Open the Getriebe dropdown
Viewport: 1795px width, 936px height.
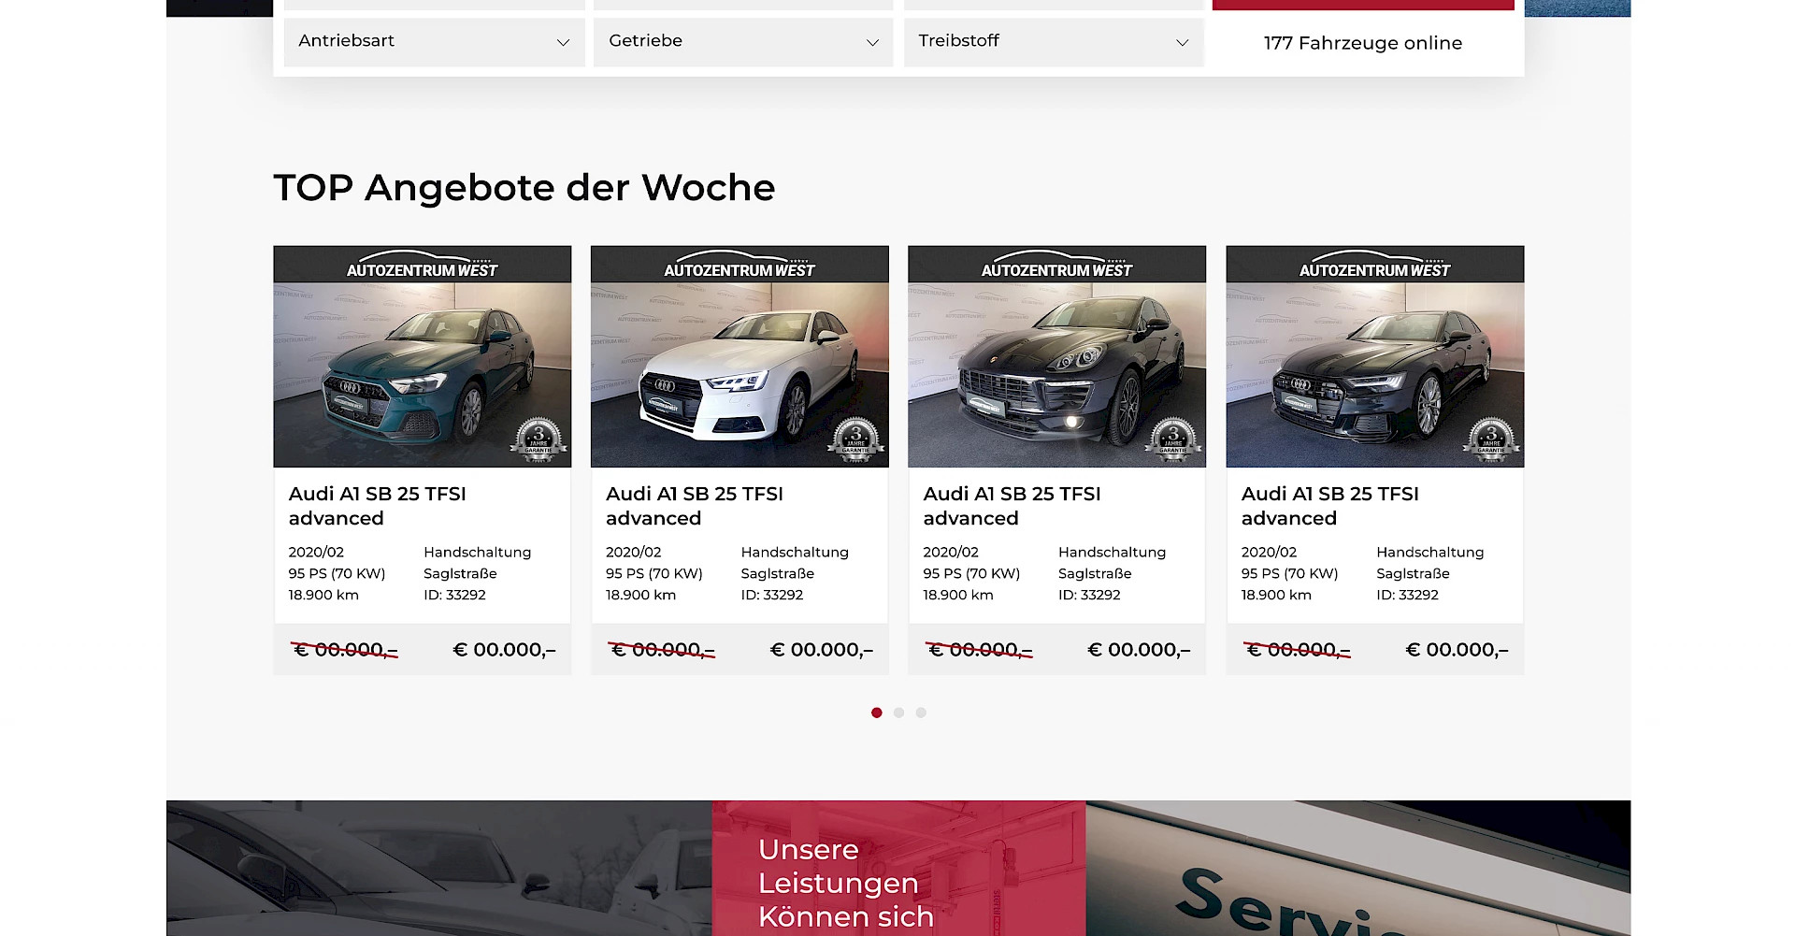coord(743,41)
